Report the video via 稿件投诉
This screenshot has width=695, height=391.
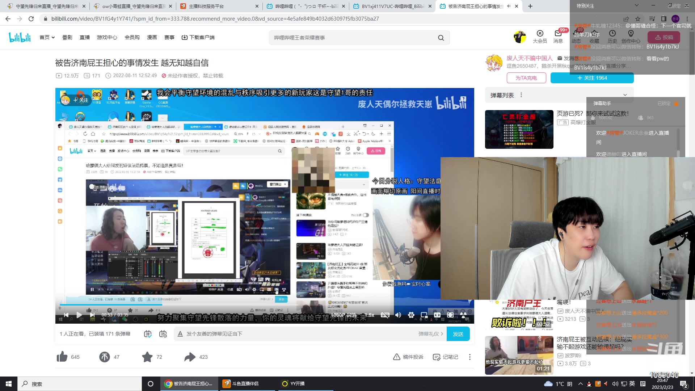click(408, 357)
